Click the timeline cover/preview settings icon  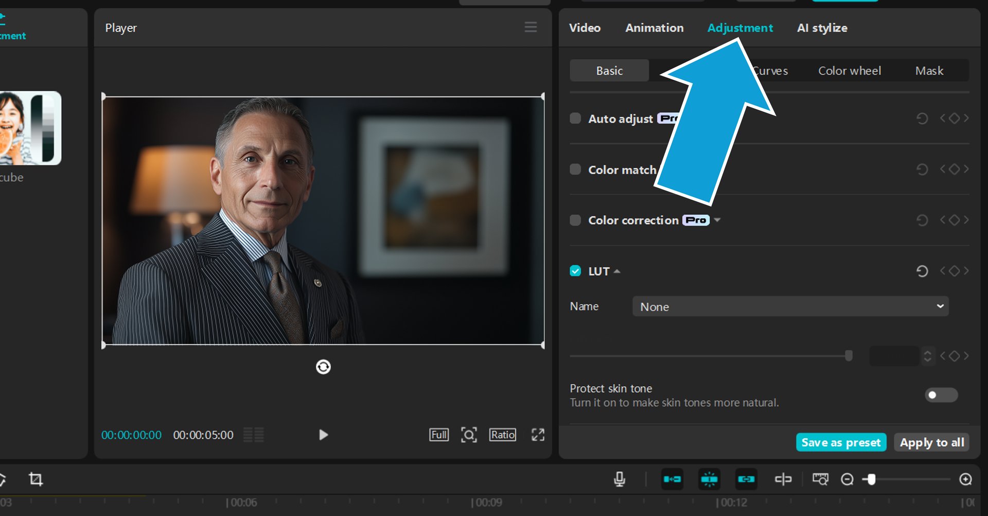coord(820,479)
